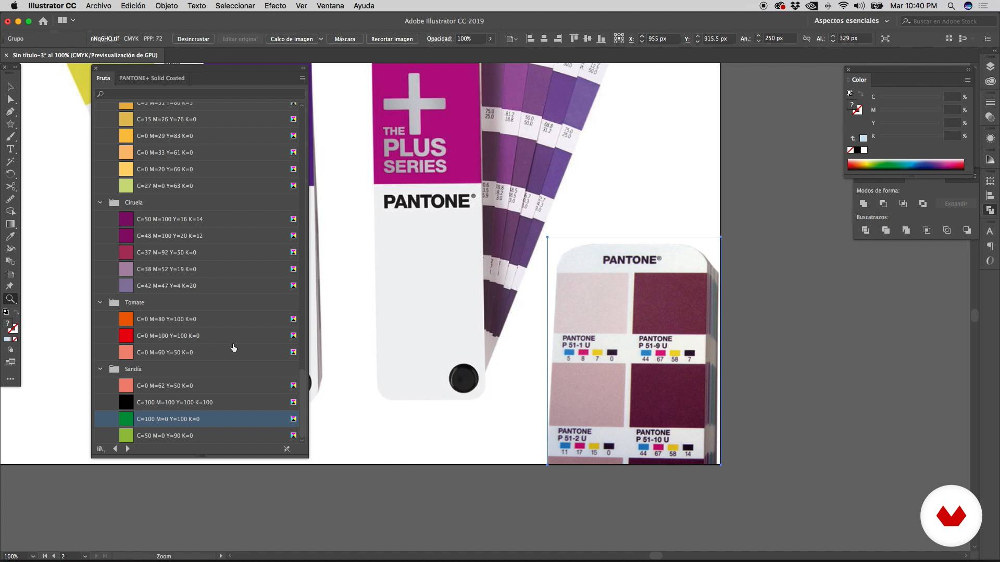Open zoom level dropdown at 100%
This screenshot has width=1000, height=562.
33,556
